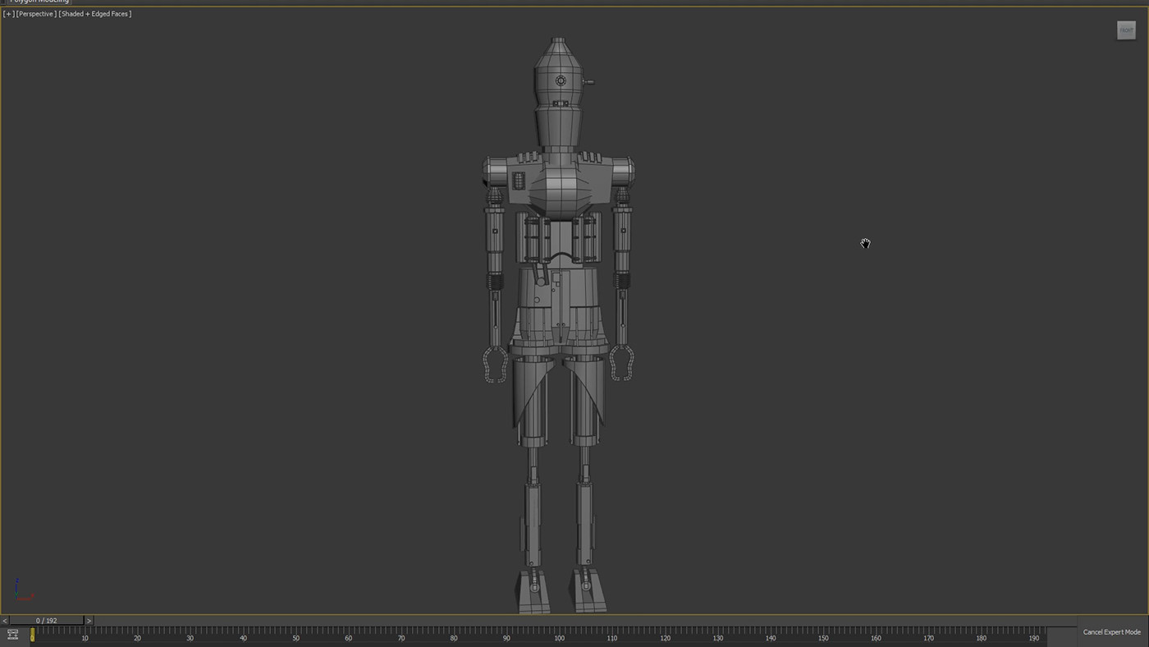The image size is (1149, 647).
Task: Open the [+] viewport general menu
Action: pyautogui.click(x=8, y=14)
